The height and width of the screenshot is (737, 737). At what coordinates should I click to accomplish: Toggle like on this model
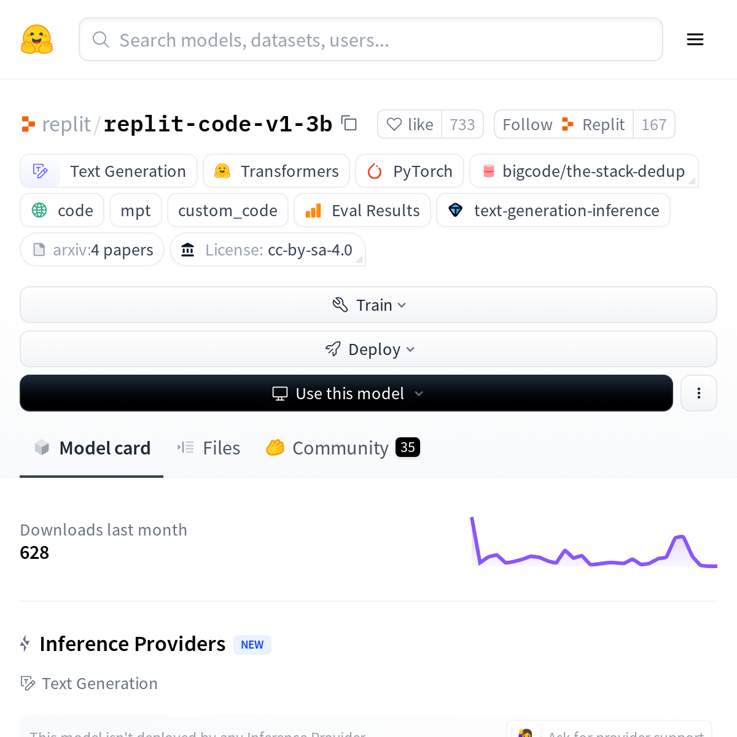(x=410, y=125)
